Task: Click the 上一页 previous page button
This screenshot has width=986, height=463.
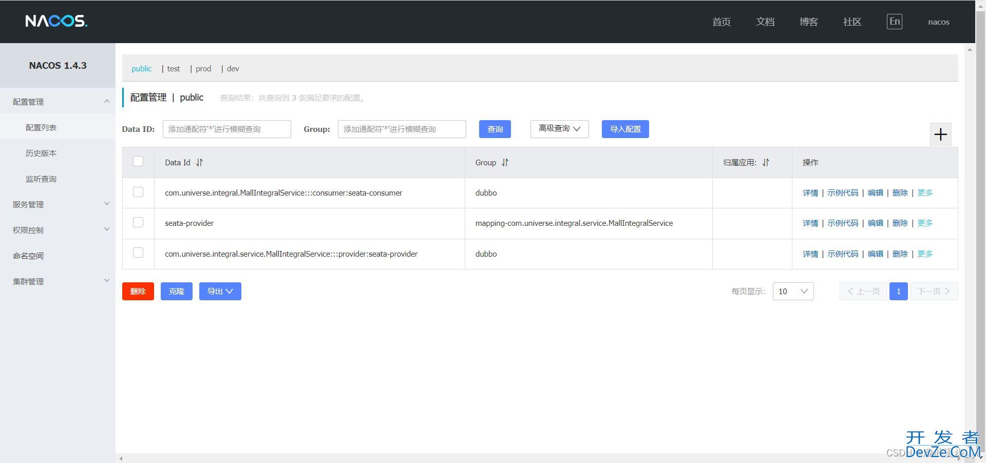Action: [x=863, y=291]
